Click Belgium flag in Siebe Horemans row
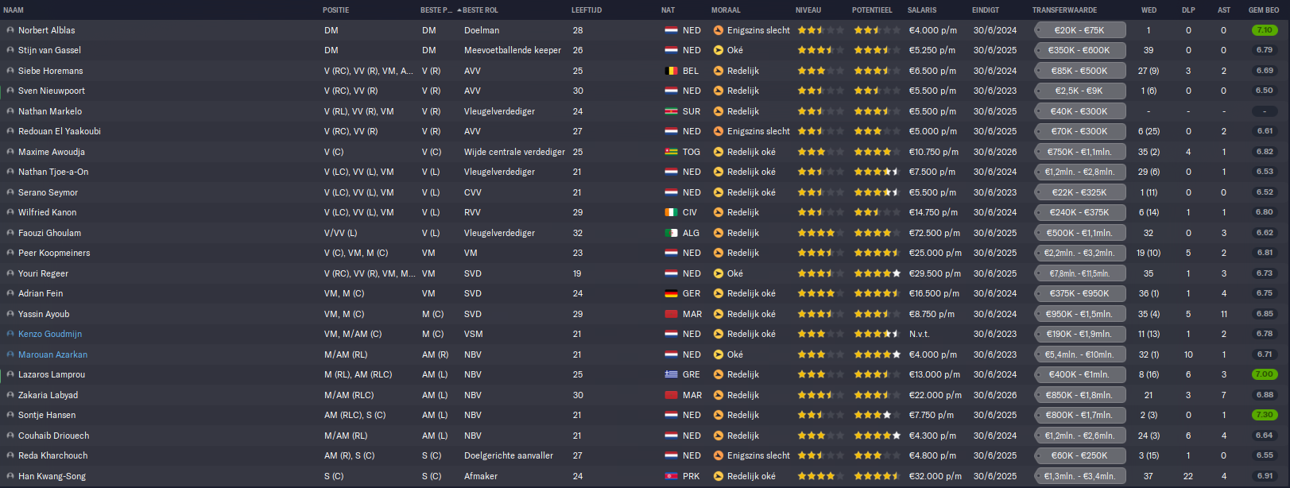Image resolution: width=1290 pixels, height=488 pixels. pos(671,71)
